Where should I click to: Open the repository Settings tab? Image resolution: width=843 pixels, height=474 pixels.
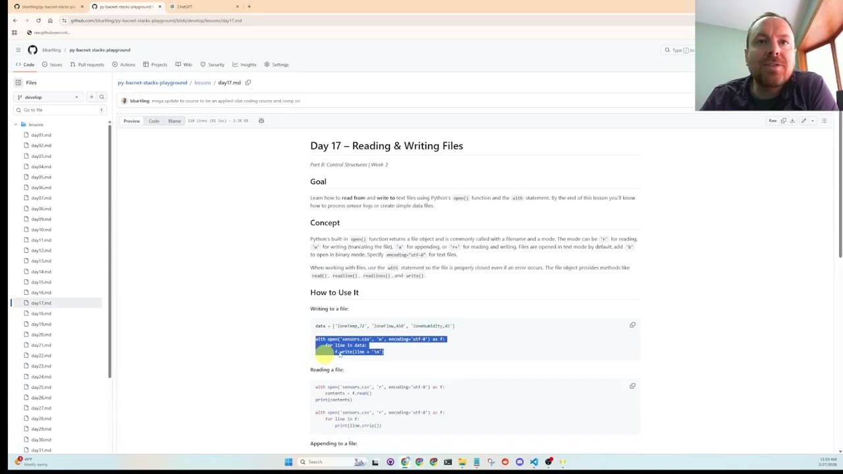[x=277, y=65]
